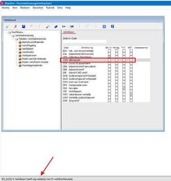Viewport: 171px width, 181px height.
Task: Click the green checkmark confirm icon
Action: coord(7,27)
